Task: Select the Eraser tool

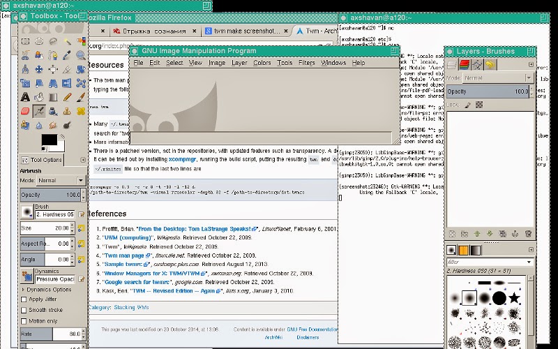Action: (25, 111)
